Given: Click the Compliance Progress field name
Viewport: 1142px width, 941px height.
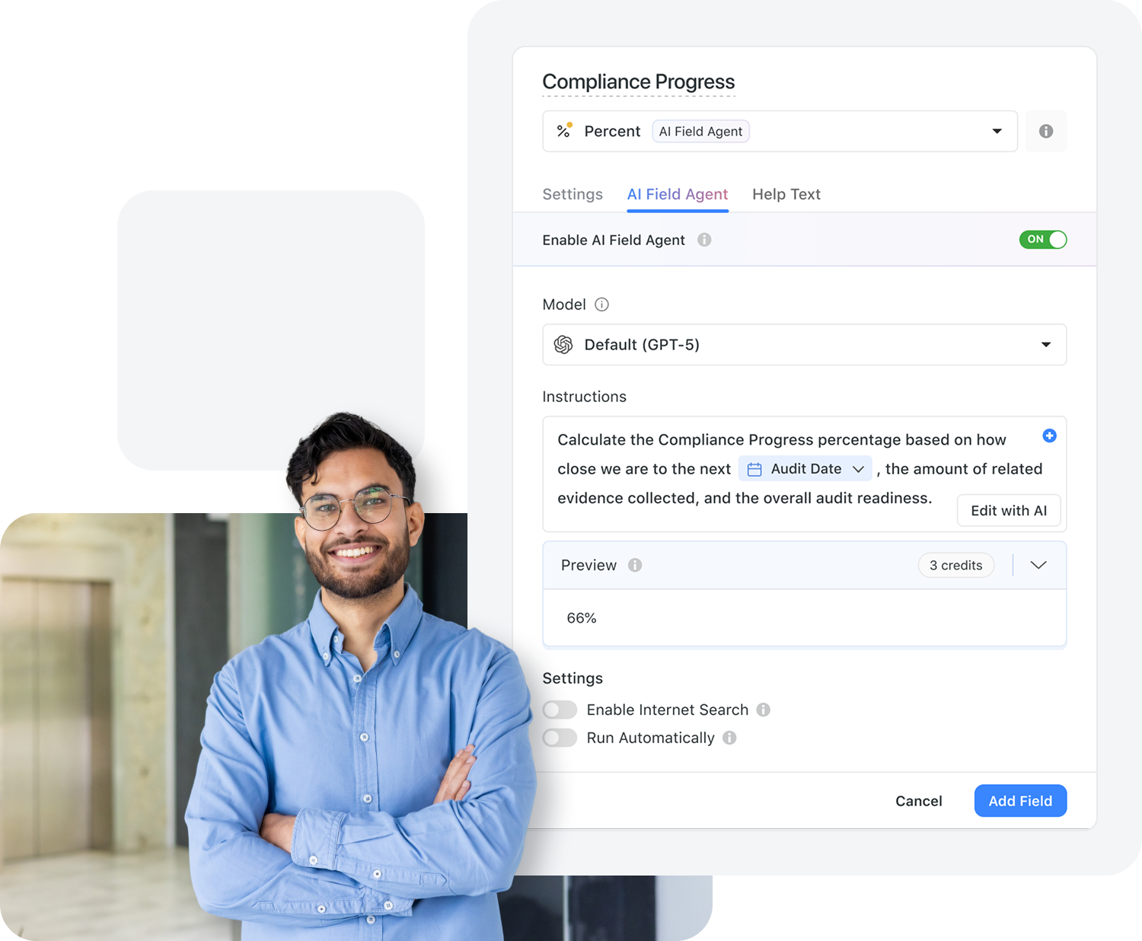Looking at the screenshot, I should point(638,81).
